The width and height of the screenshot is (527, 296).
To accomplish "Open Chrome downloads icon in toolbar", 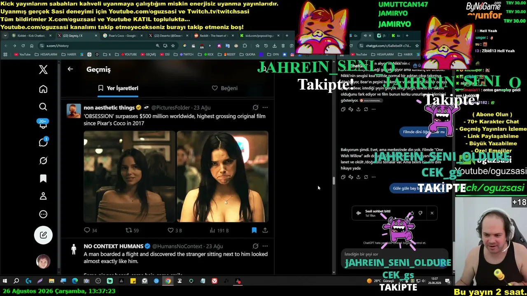I will [x=275, y=46].
